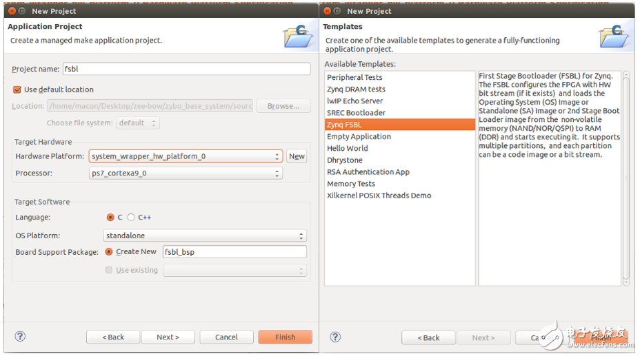The height and width of the screenshot is (356, 640).
Task: Click the Finish button in Application Project
Action: point(285,337)
